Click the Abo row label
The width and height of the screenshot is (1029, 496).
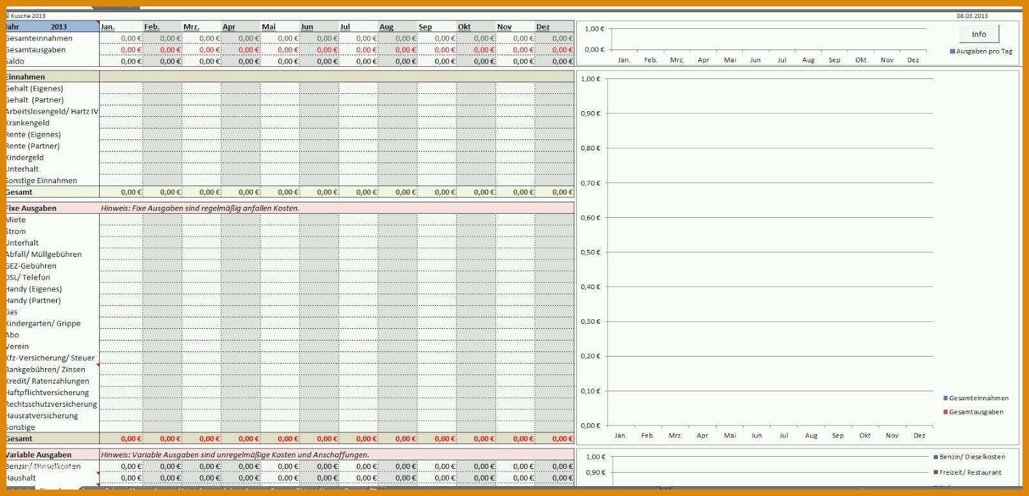12,335
